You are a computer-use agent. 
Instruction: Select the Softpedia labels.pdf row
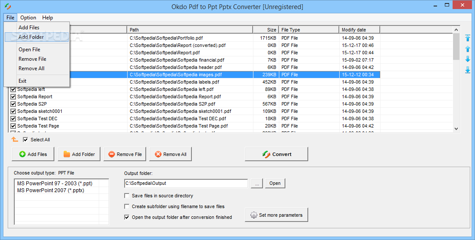point(175,82)
